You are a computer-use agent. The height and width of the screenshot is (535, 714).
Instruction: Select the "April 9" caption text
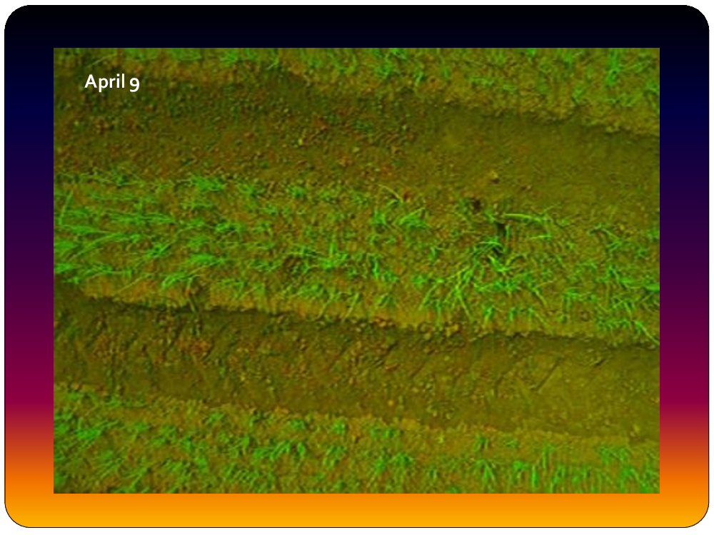pos(112,82)
